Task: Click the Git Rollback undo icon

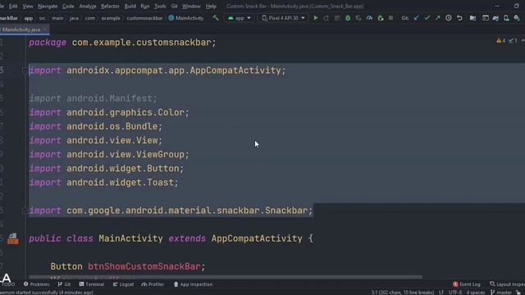Action: [x=459, y=18]
